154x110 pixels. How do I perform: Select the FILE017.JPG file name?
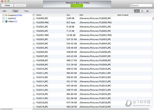click(x=42, y=98)
